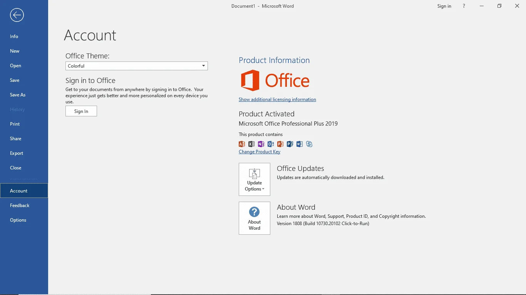The height and width of the screenshot is (295, 526).
Task: Open the Feedback page
Action: (x=24, y=206)
